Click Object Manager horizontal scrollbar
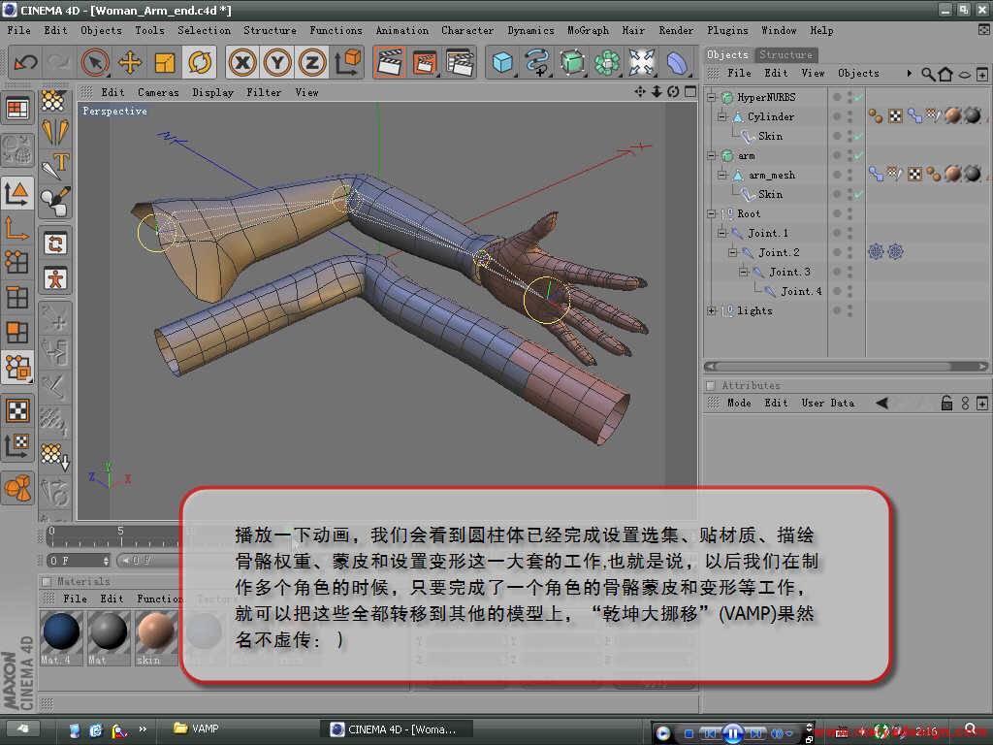The height and width of the screenshot is (745, 993). (x=846, y=366)
